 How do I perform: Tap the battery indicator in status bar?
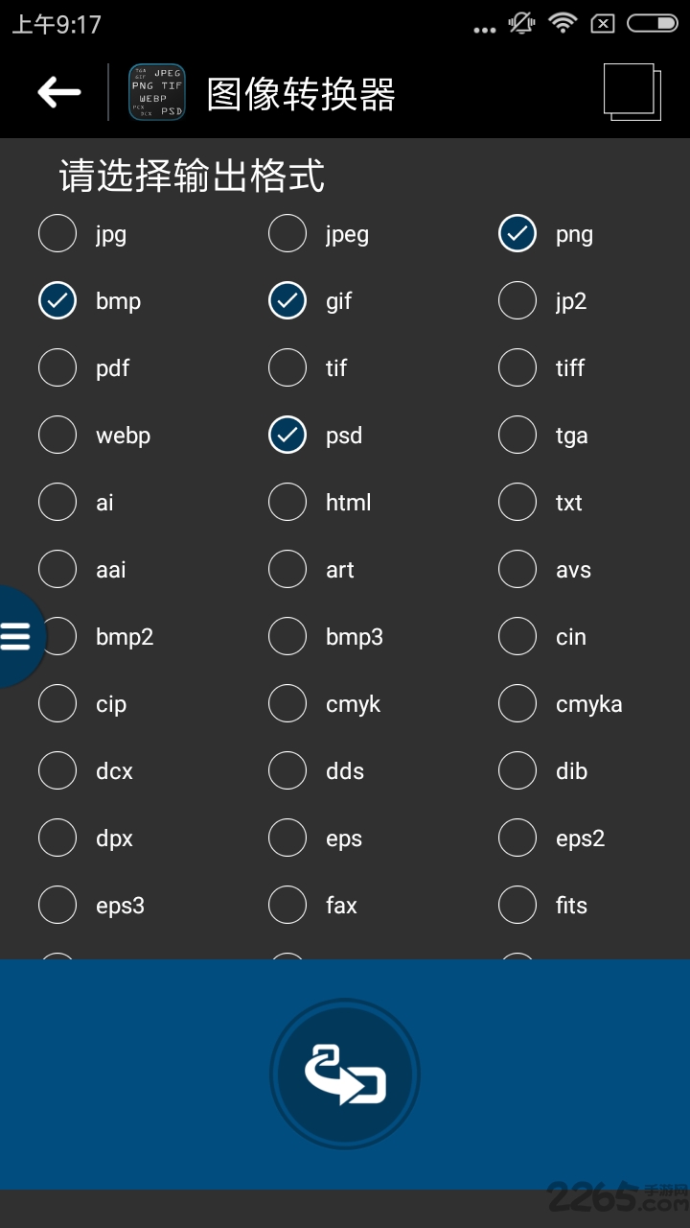click(x=651, y=23)
